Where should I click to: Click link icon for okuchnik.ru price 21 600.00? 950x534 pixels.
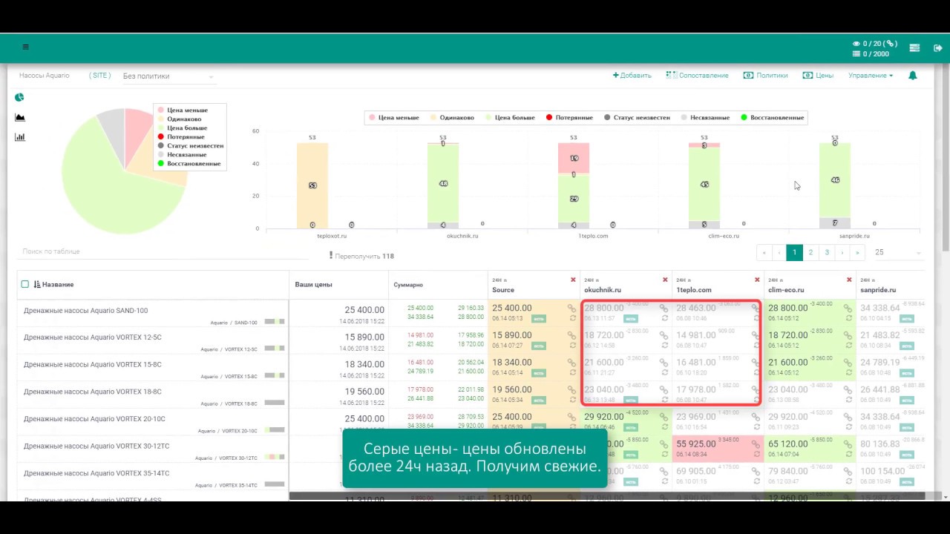[x=664, y=362]
